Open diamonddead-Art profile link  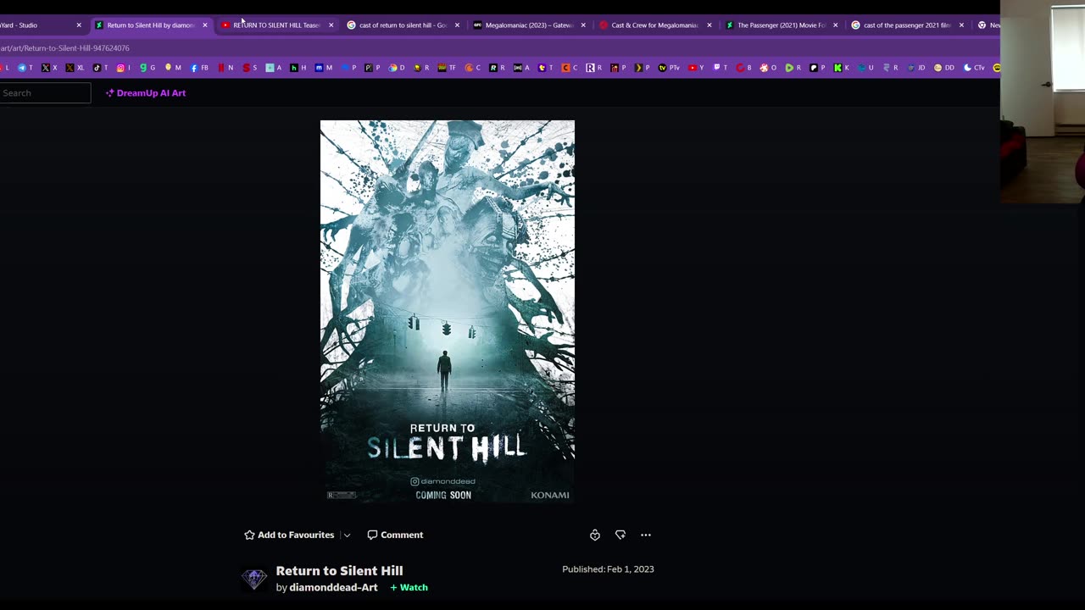tap(333, 588)
